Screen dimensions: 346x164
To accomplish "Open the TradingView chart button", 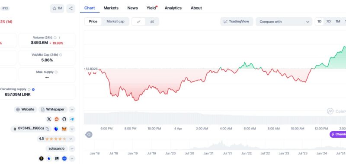I will pos(237,22).
